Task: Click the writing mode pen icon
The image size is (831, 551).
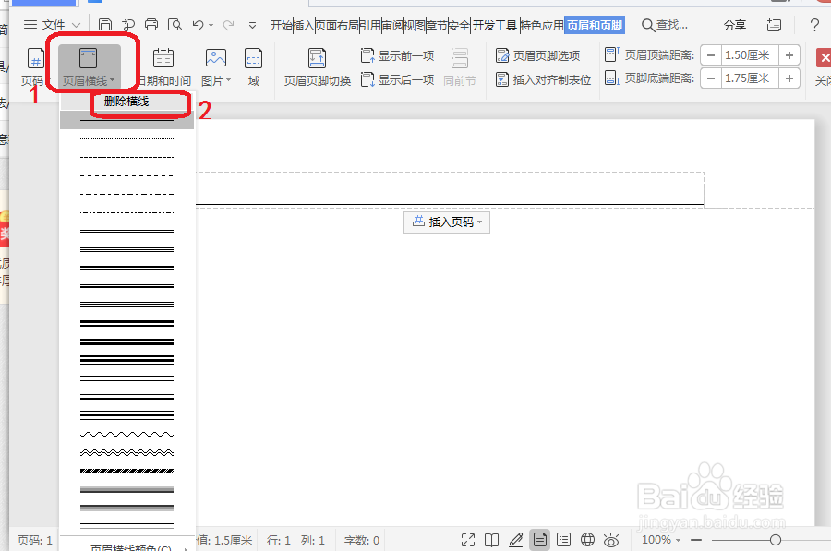Action: click(515, 540)
